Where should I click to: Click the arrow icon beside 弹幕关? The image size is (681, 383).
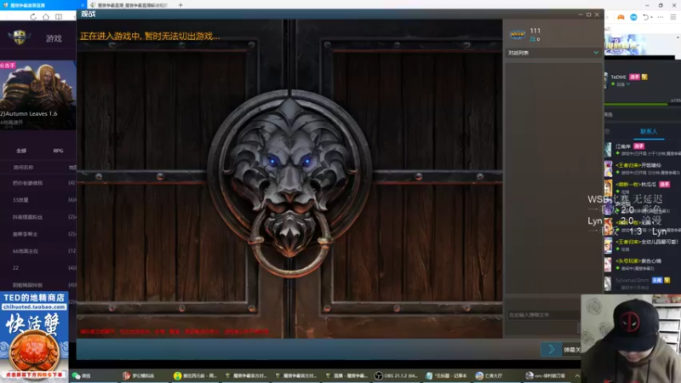click(x=552, y=350)
